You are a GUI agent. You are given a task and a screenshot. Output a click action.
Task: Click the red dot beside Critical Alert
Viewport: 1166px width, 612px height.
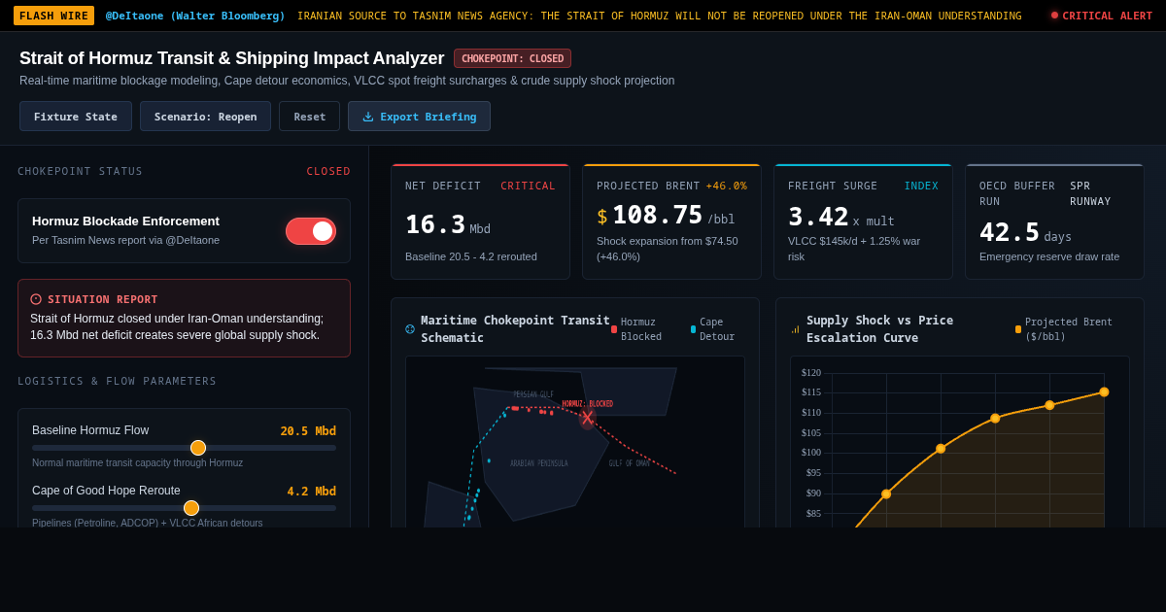click(x=1054, y=15)
